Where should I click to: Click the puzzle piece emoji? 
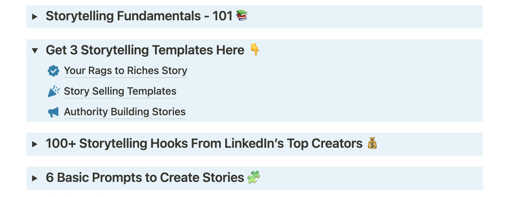(254, 177)
